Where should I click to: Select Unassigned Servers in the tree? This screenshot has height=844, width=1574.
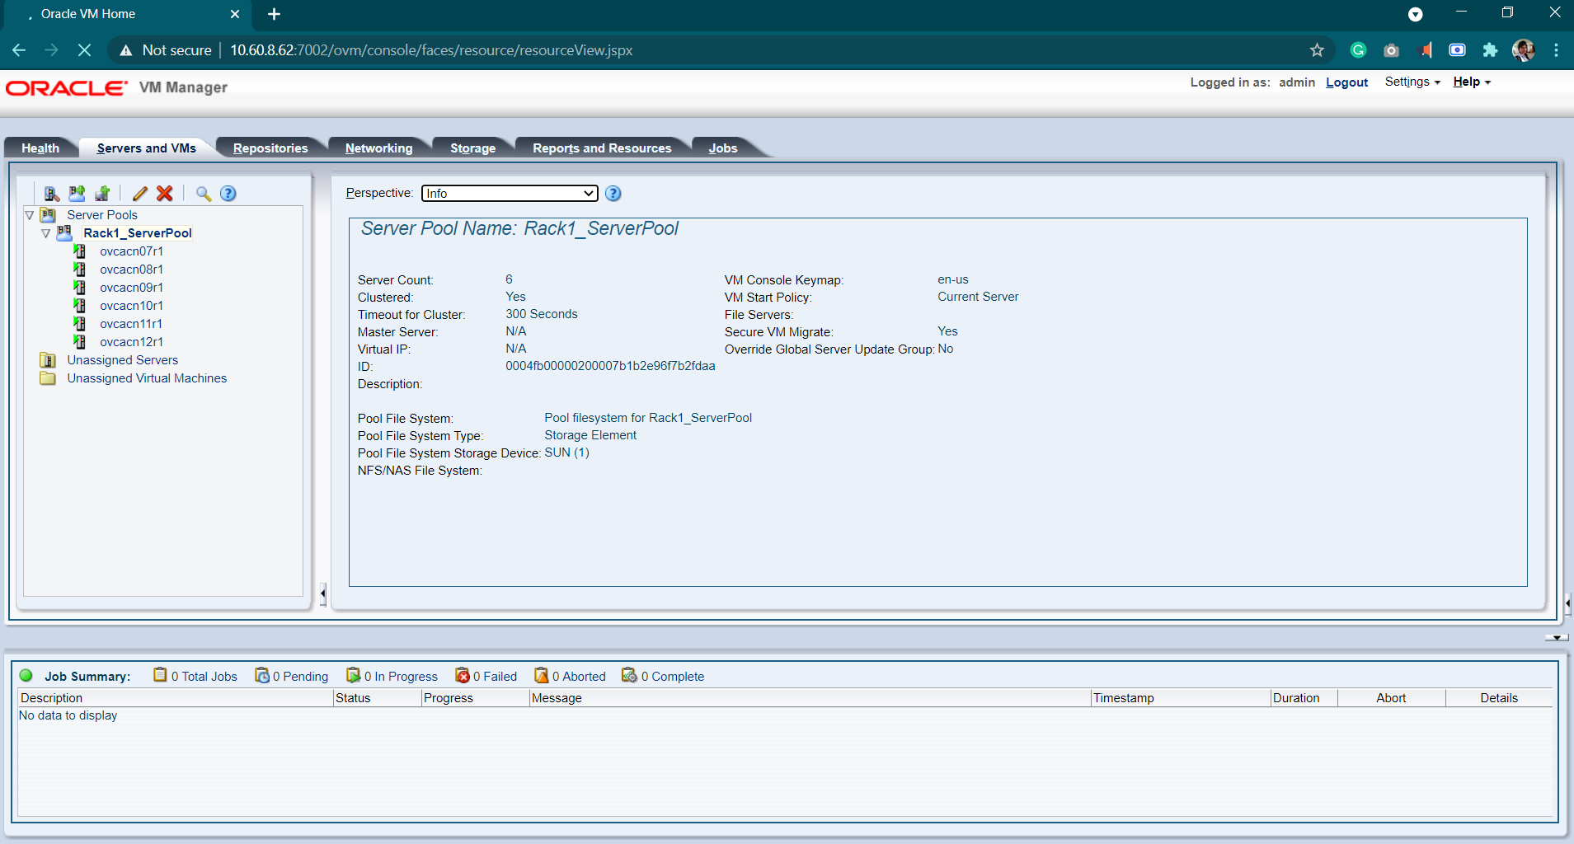(x=123, y=360)
